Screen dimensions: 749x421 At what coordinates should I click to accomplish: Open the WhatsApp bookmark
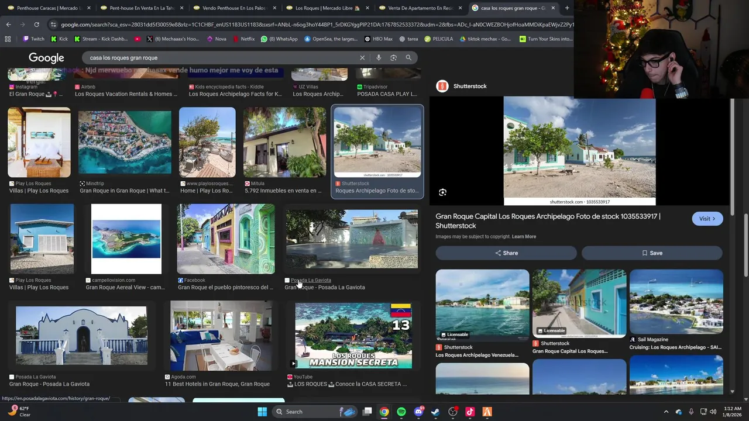279,39
